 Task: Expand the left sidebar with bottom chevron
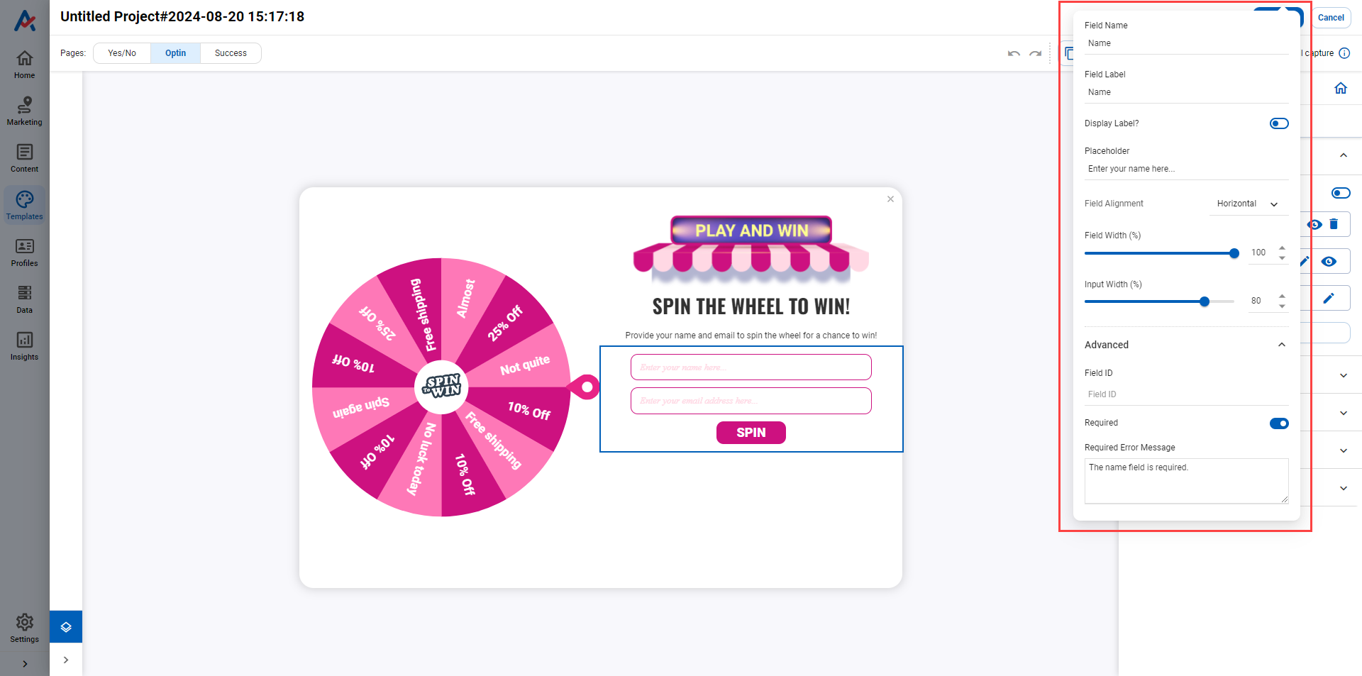coord(25,664)
